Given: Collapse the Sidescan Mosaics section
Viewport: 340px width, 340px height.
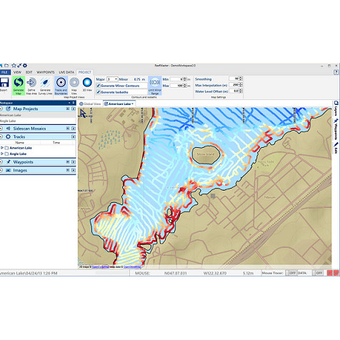Looking at the screenshot, I should (x=1, y=129).
